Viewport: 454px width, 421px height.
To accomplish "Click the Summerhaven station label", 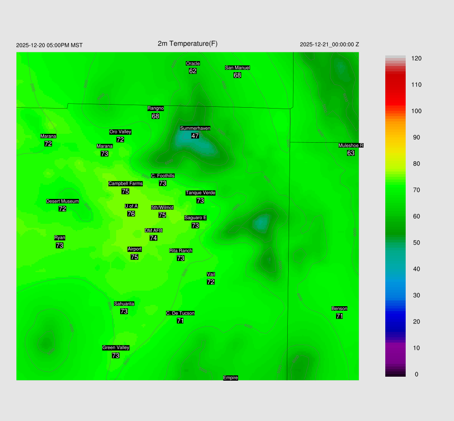I will (195, 128).
